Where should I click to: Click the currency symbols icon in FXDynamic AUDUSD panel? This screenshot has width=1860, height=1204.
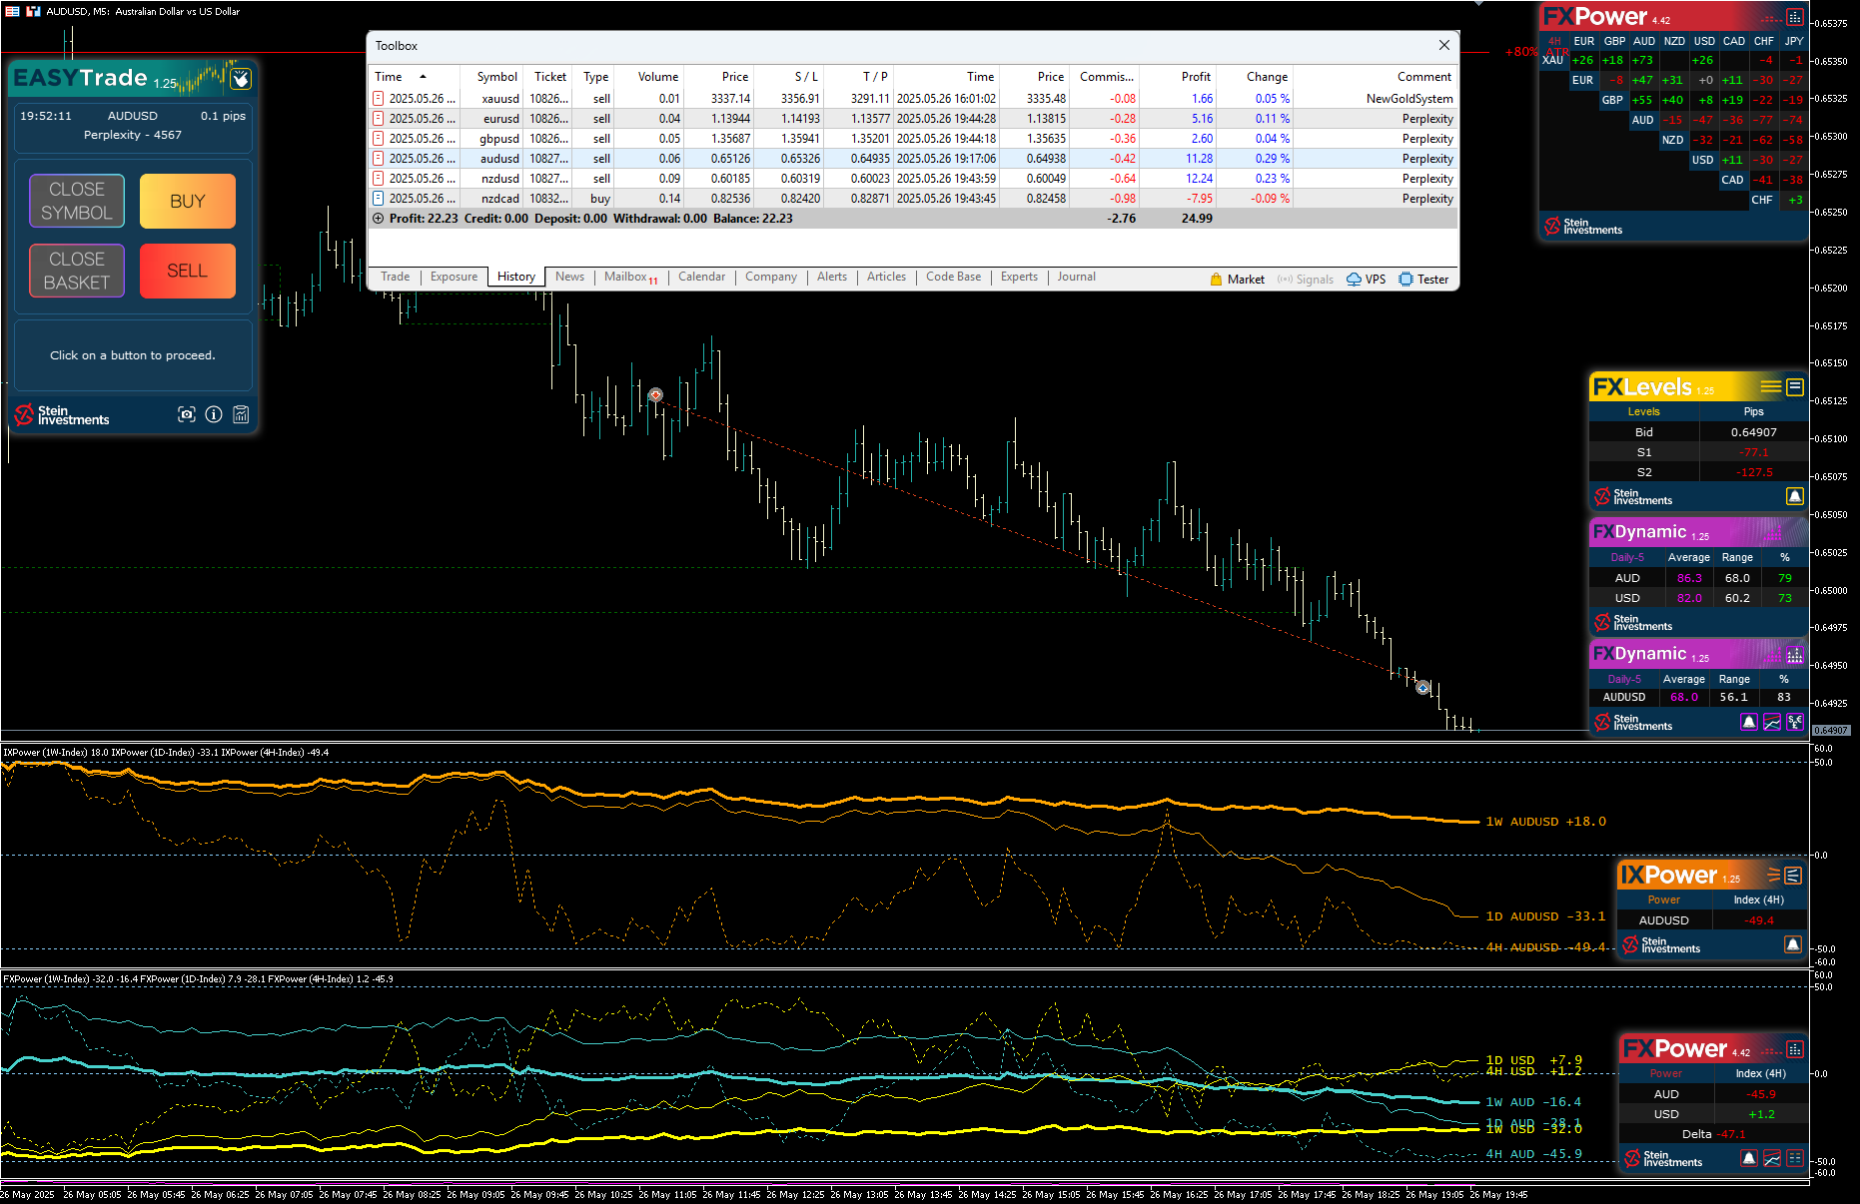point(1795,722)
